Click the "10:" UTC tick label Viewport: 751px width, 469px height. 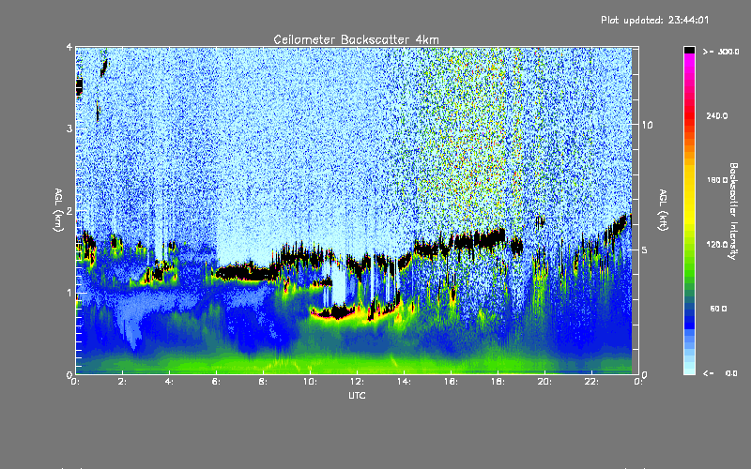pos(311,382)
